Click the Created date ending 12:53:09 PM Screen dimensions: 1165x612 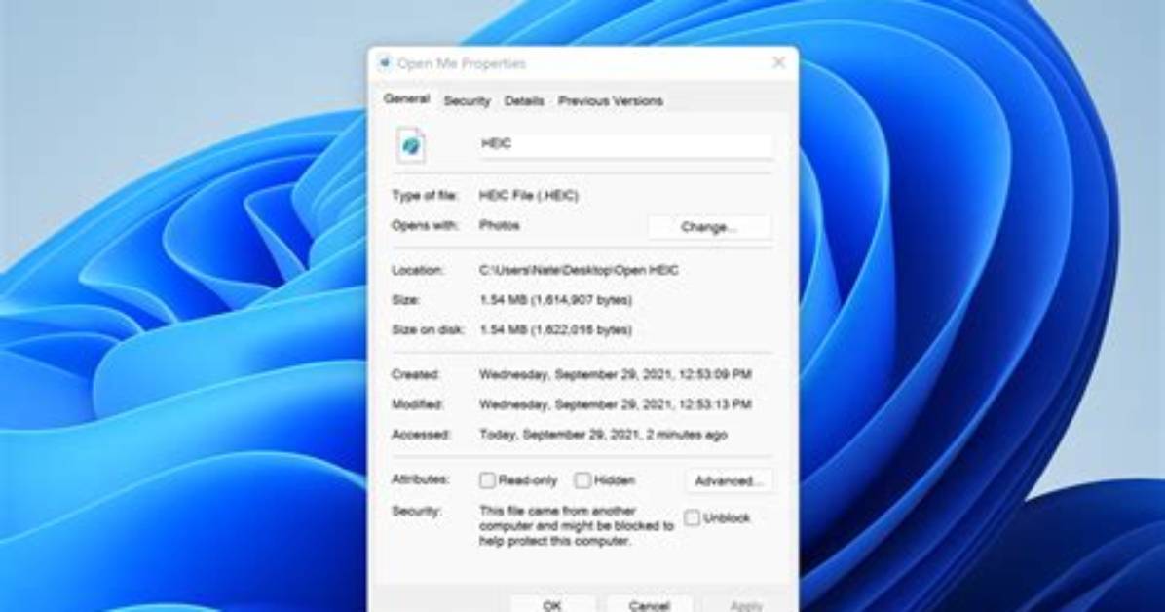(x=616, y=374)
